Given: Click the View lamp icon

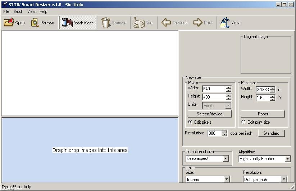Looking at the screenshot, I should (x=225, y=22).
